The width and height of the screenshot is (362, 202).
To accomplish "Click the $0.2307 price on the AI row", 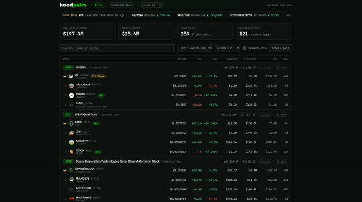I will coord(180,76).
